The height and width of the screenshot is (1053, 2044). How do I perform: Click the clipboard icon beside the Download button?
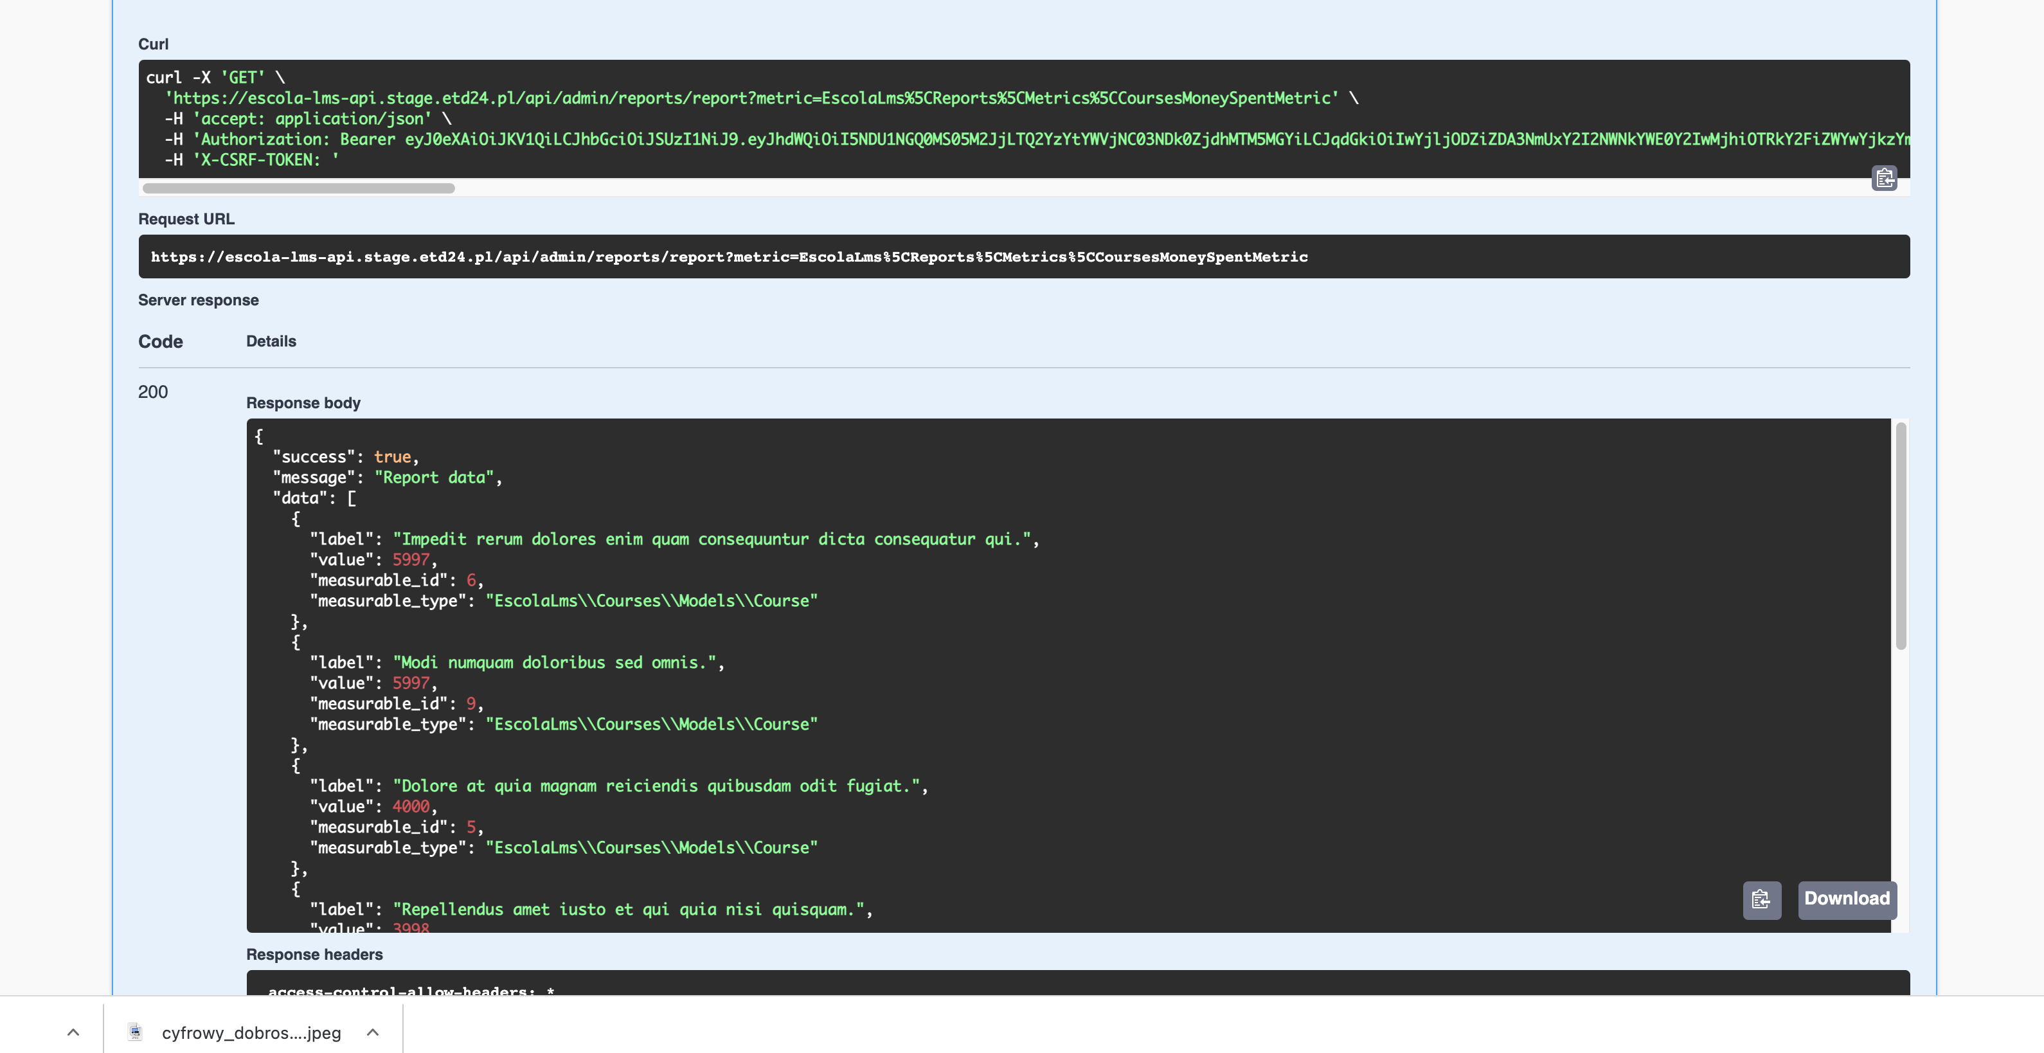pyautogui.click(x=1762, y=900)
